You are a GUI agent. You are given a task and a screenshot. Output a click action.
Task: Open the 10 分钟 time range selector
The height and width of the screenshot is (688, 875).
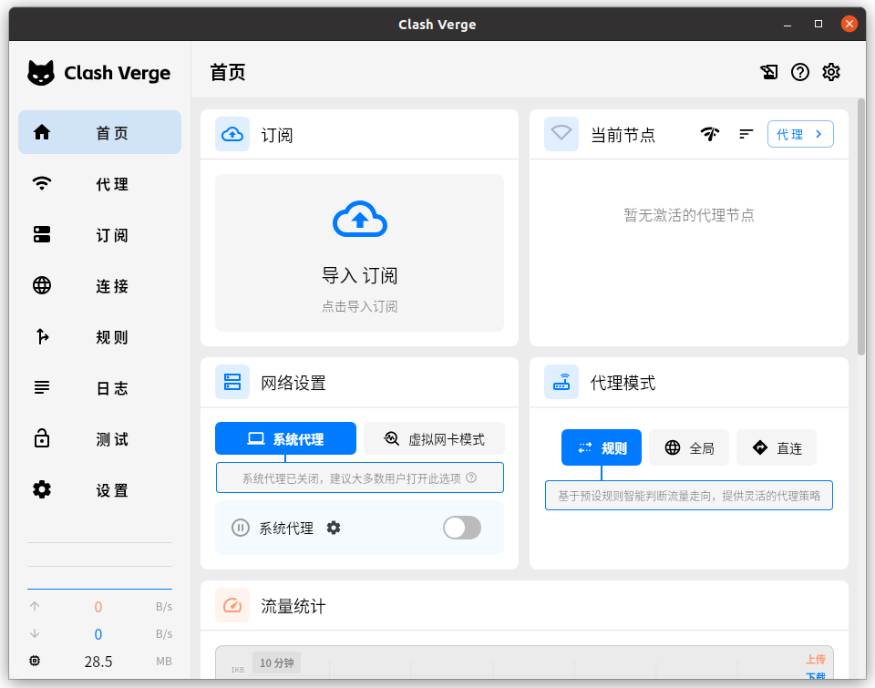[x=277, y=662]
